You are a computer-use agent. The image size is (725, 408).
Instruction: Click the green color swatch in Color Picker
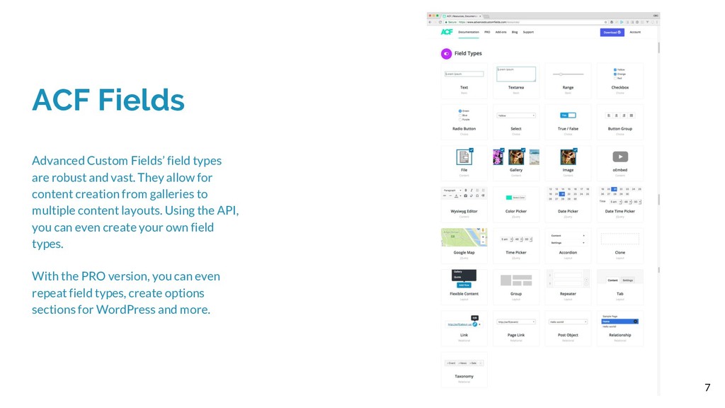point(508,198)
